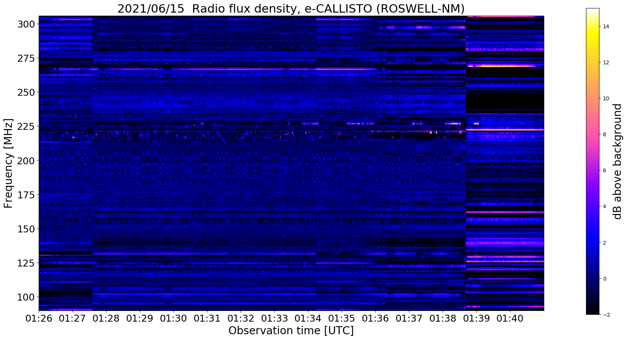Viewport: 627px width, 340px height.
Task: Click the 01:40 time tick label
Action: [510, 318]
